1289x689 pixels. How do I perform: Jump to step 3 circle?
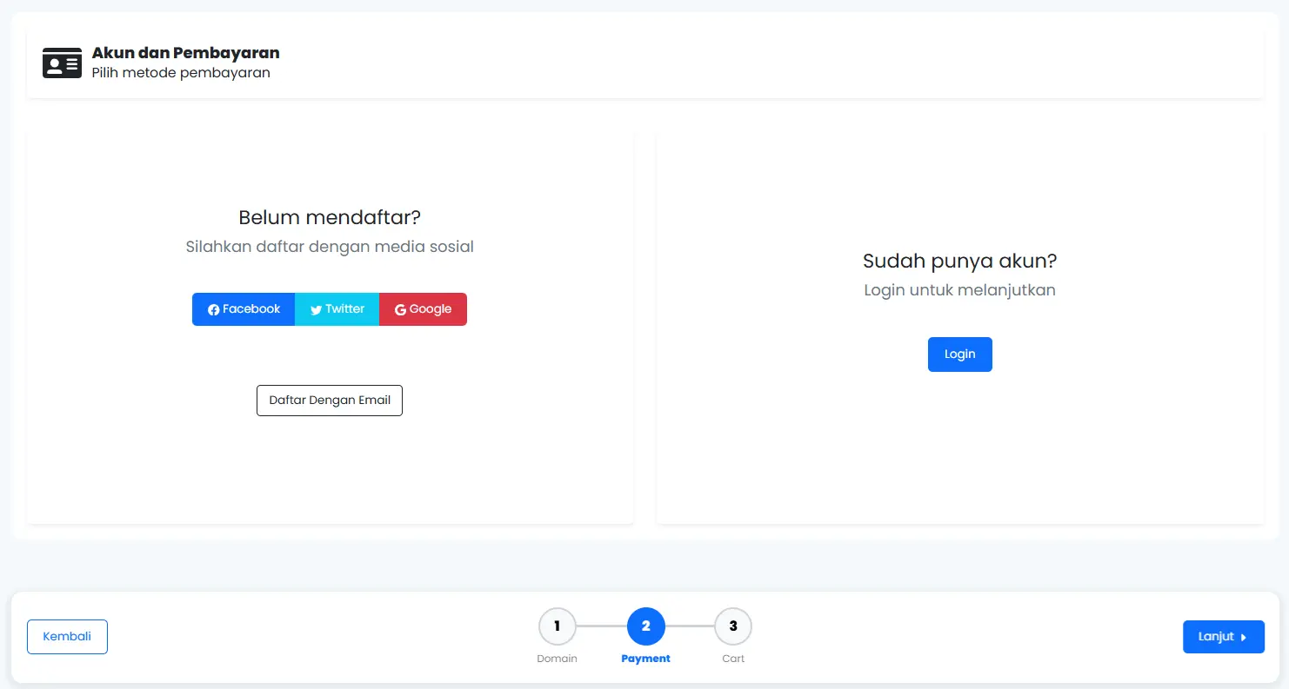(x=733, y=626)
